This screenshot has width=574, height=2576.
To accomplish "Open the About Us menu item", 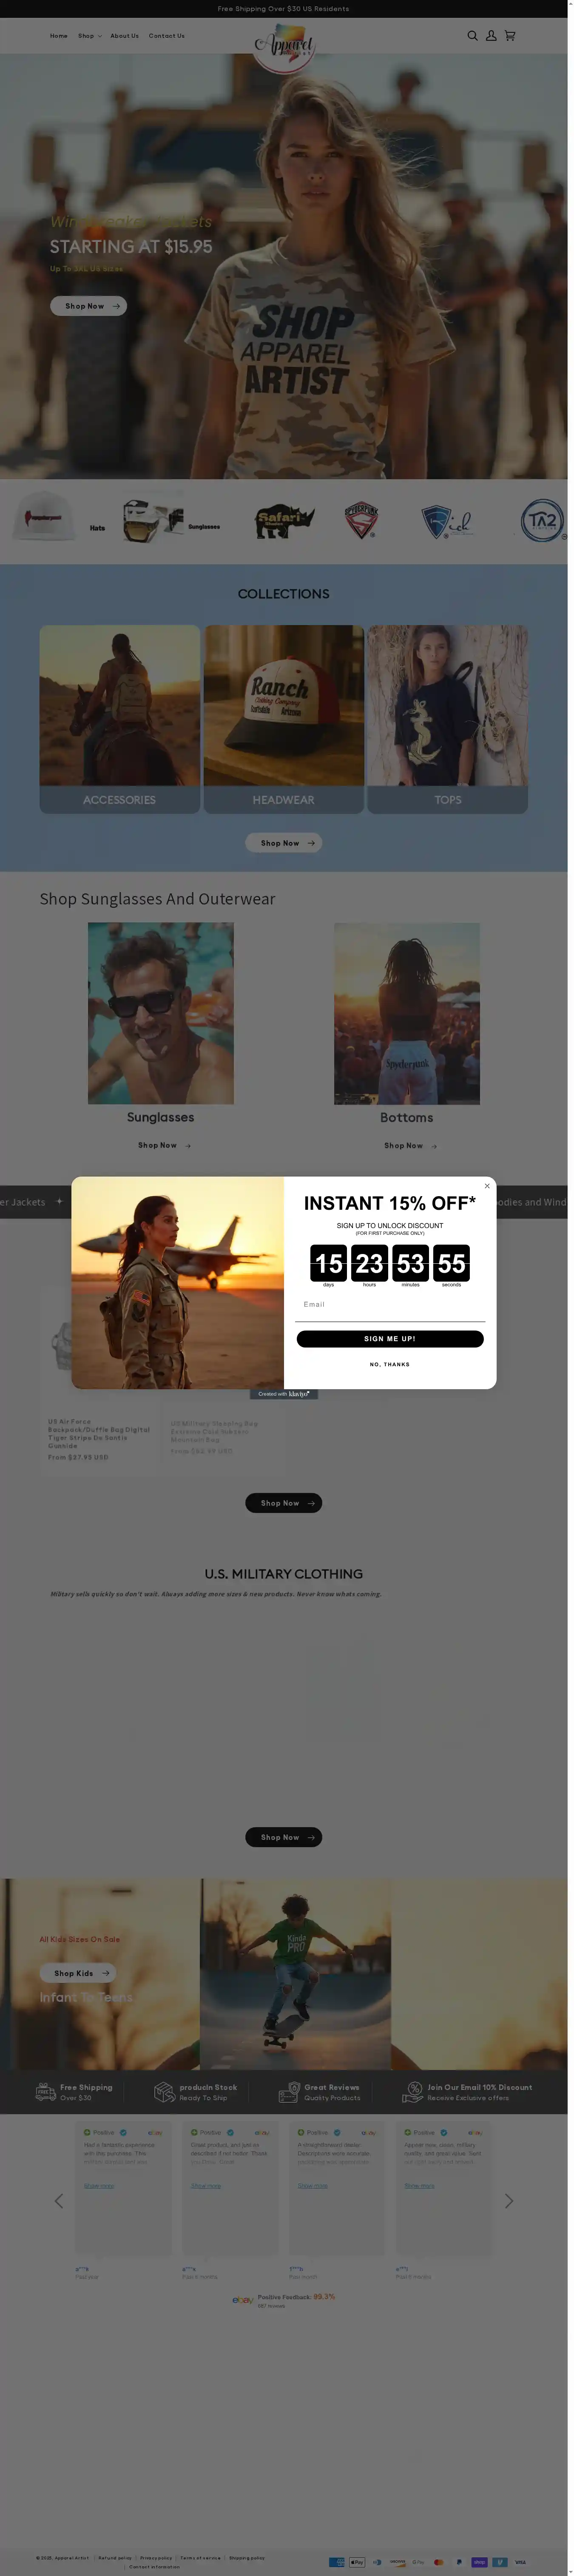I will click(125, 36).
